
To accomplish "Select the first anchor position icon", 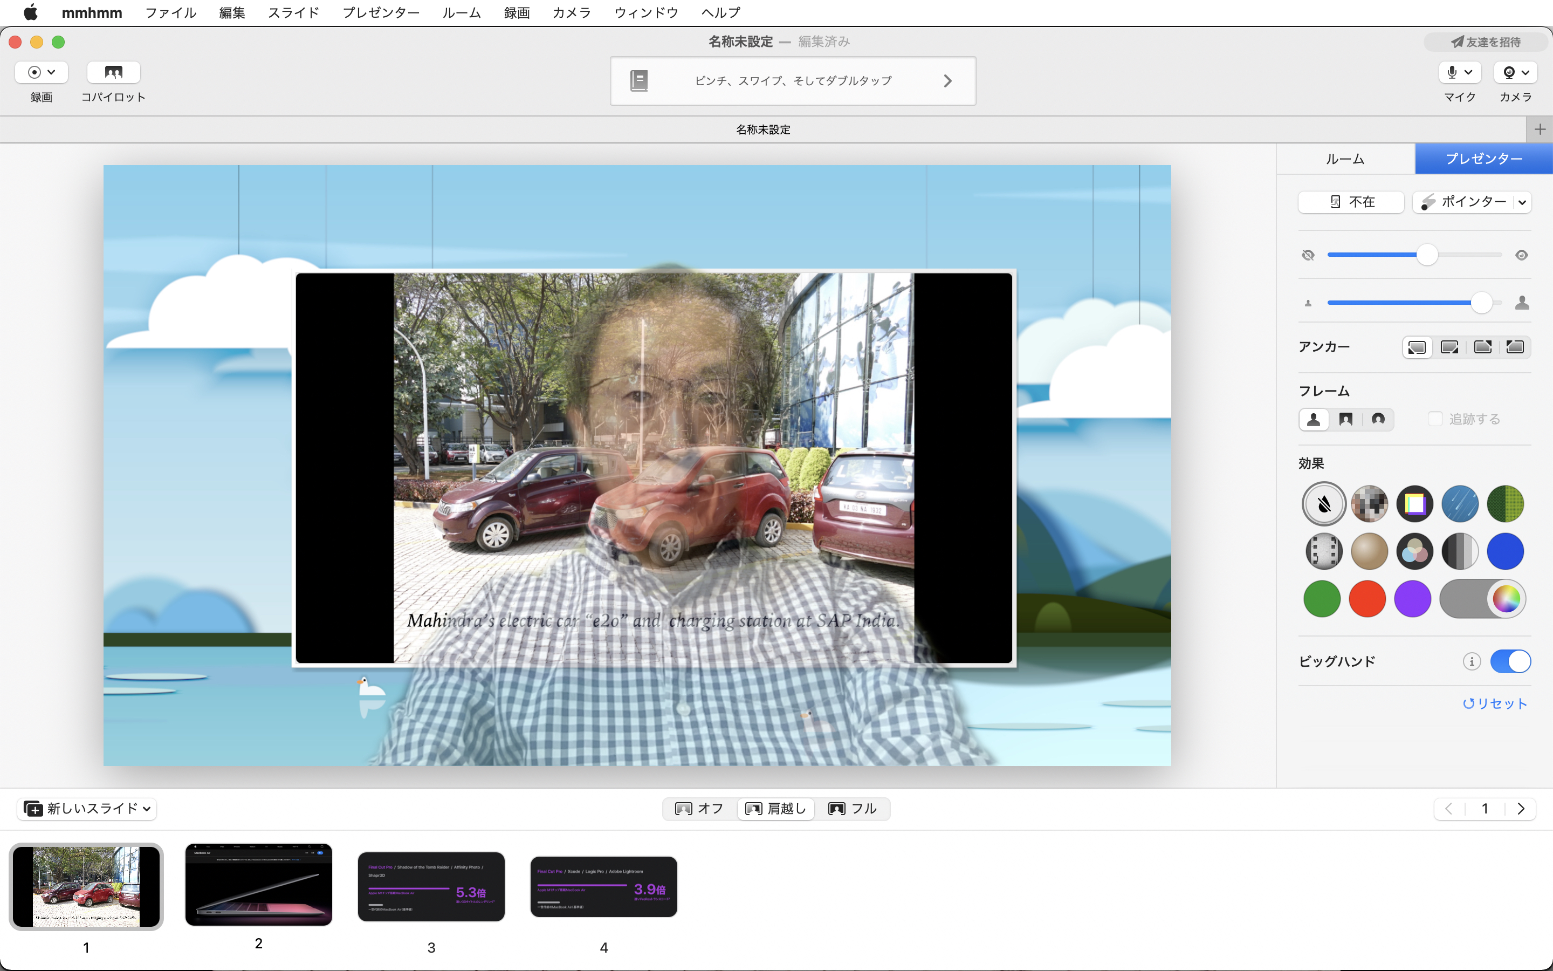I will point(1417,347).
